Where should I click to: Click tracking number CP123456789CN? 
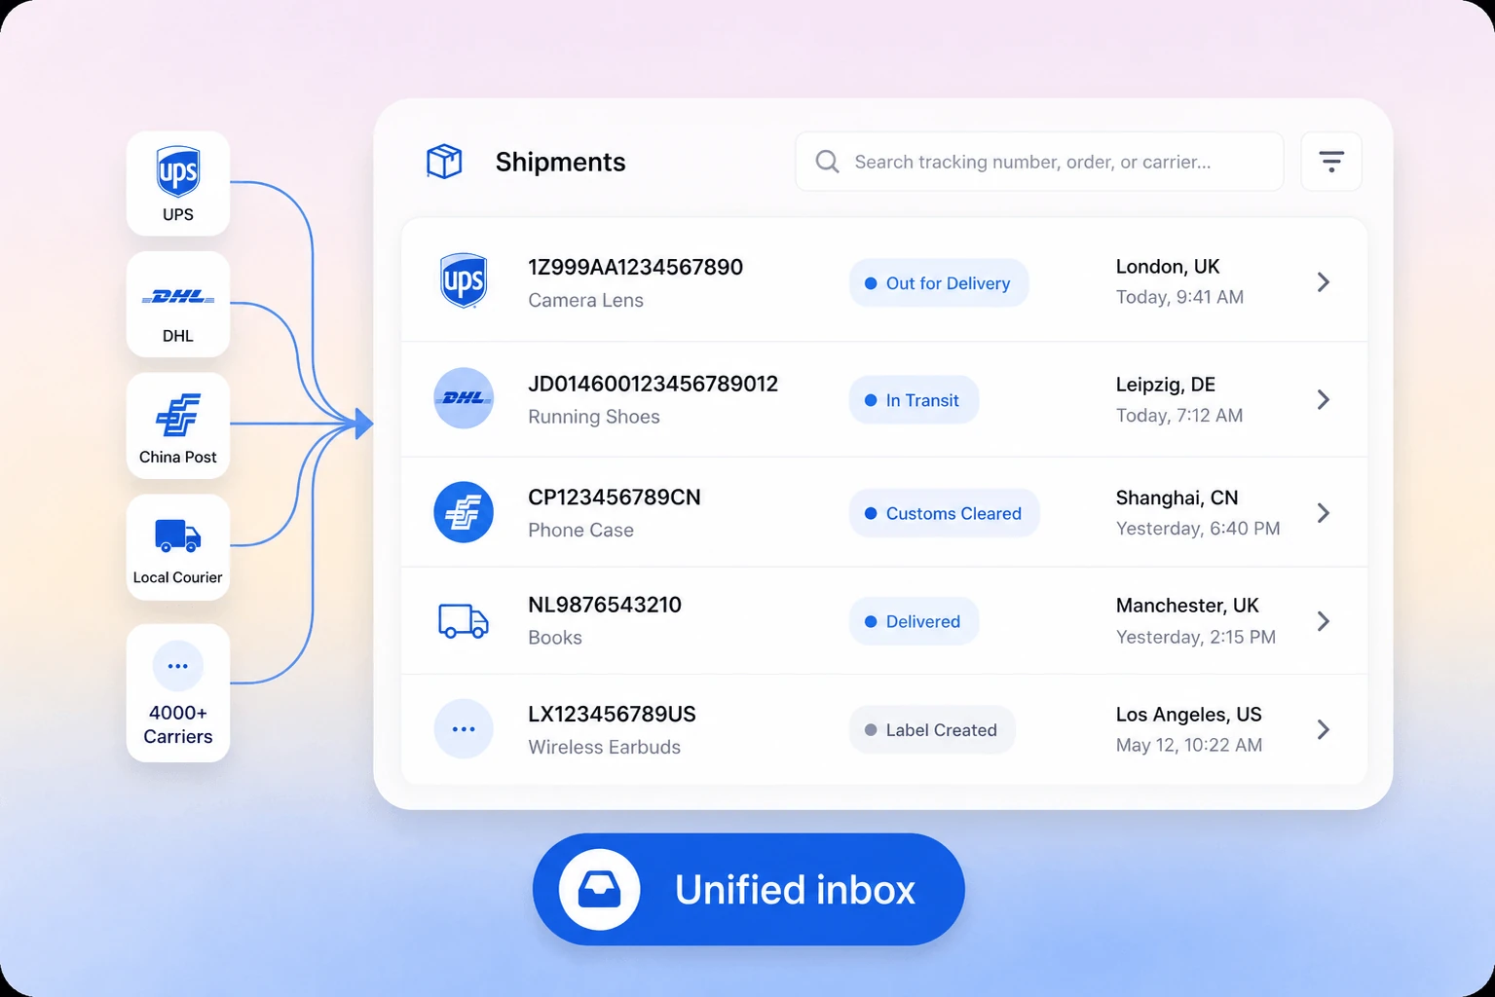615,498
